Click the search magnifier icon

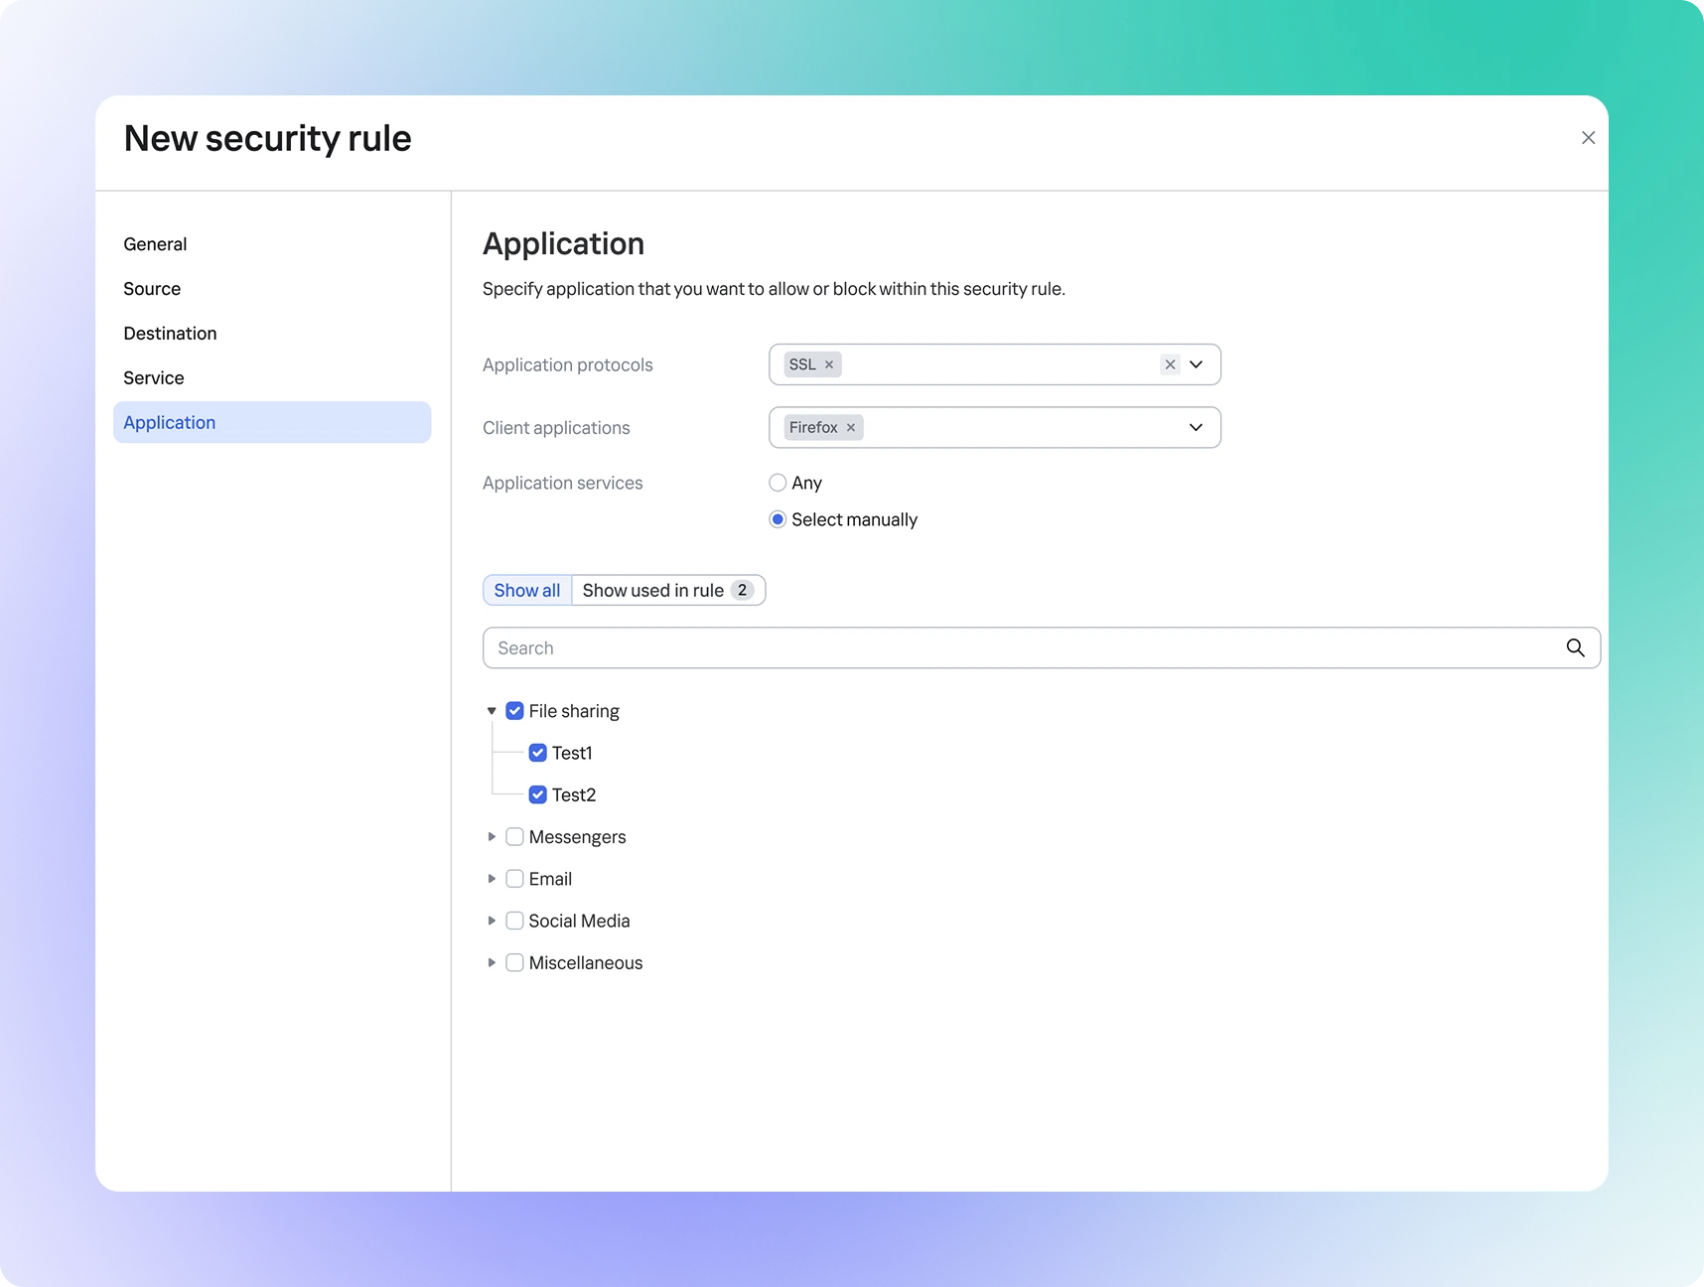(x=1575, y=648)
